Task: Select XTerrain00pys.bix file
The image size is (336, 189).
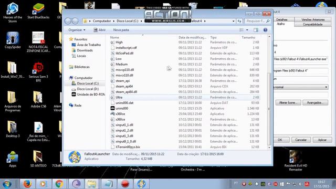Action: pos(185,147)
